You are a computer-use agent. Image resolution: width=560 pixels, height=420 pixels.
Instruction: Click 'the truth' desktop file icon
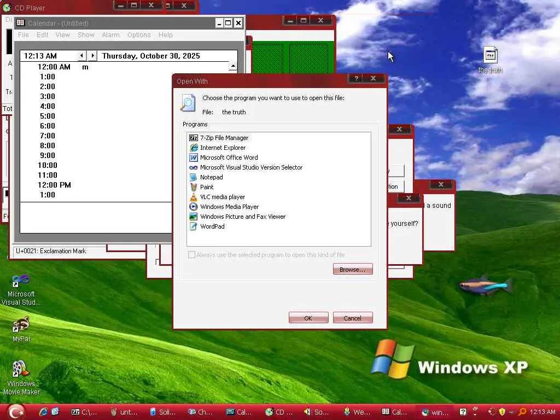tap(491, 60)
